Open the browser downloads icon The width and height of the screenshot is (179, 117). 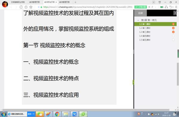154,2
